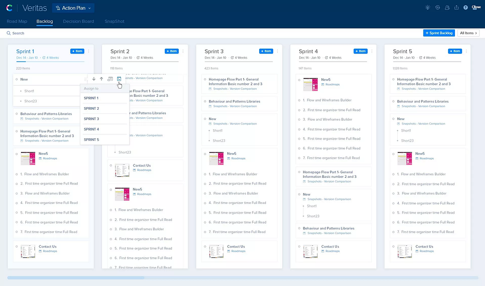Click Short1 sub-item in Sprint 3
The image size is (485, 286).
tap(217, 130)
